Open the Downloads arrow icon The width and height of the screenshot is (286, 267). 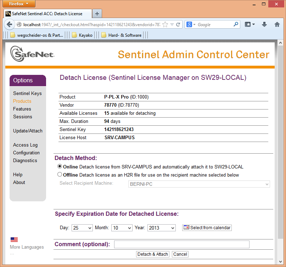(x=264, y=24)
